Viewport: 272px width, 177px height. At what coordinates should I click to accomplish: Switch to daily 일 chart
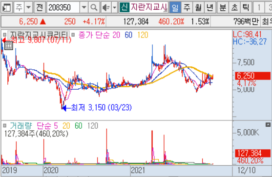[x=175, y=7]
